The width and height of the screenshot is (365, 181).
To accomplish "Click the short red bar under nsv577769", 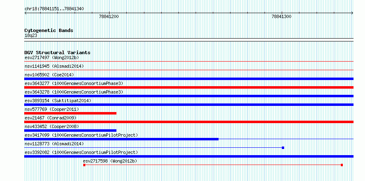I will [x=70, y=113].
